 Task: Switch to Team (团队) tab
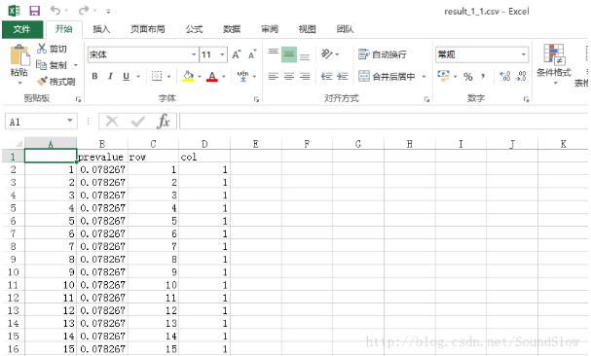pyautogui.click(x=345, y=29)
